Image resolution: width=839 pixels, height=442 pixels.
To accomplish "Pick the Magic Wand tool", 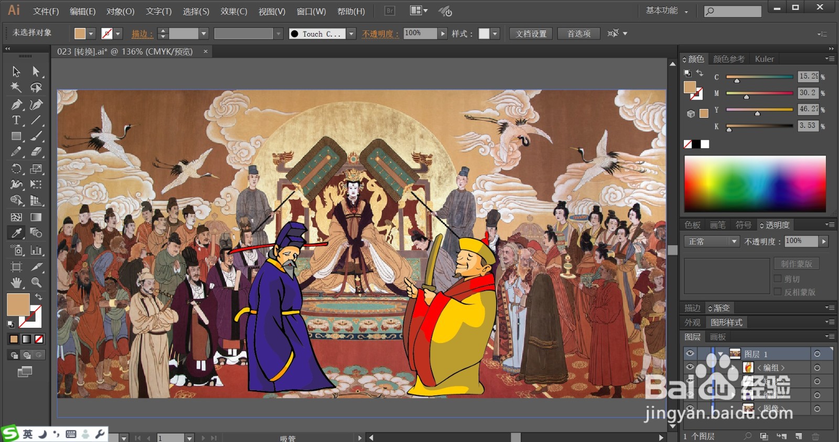I will 16,87.
